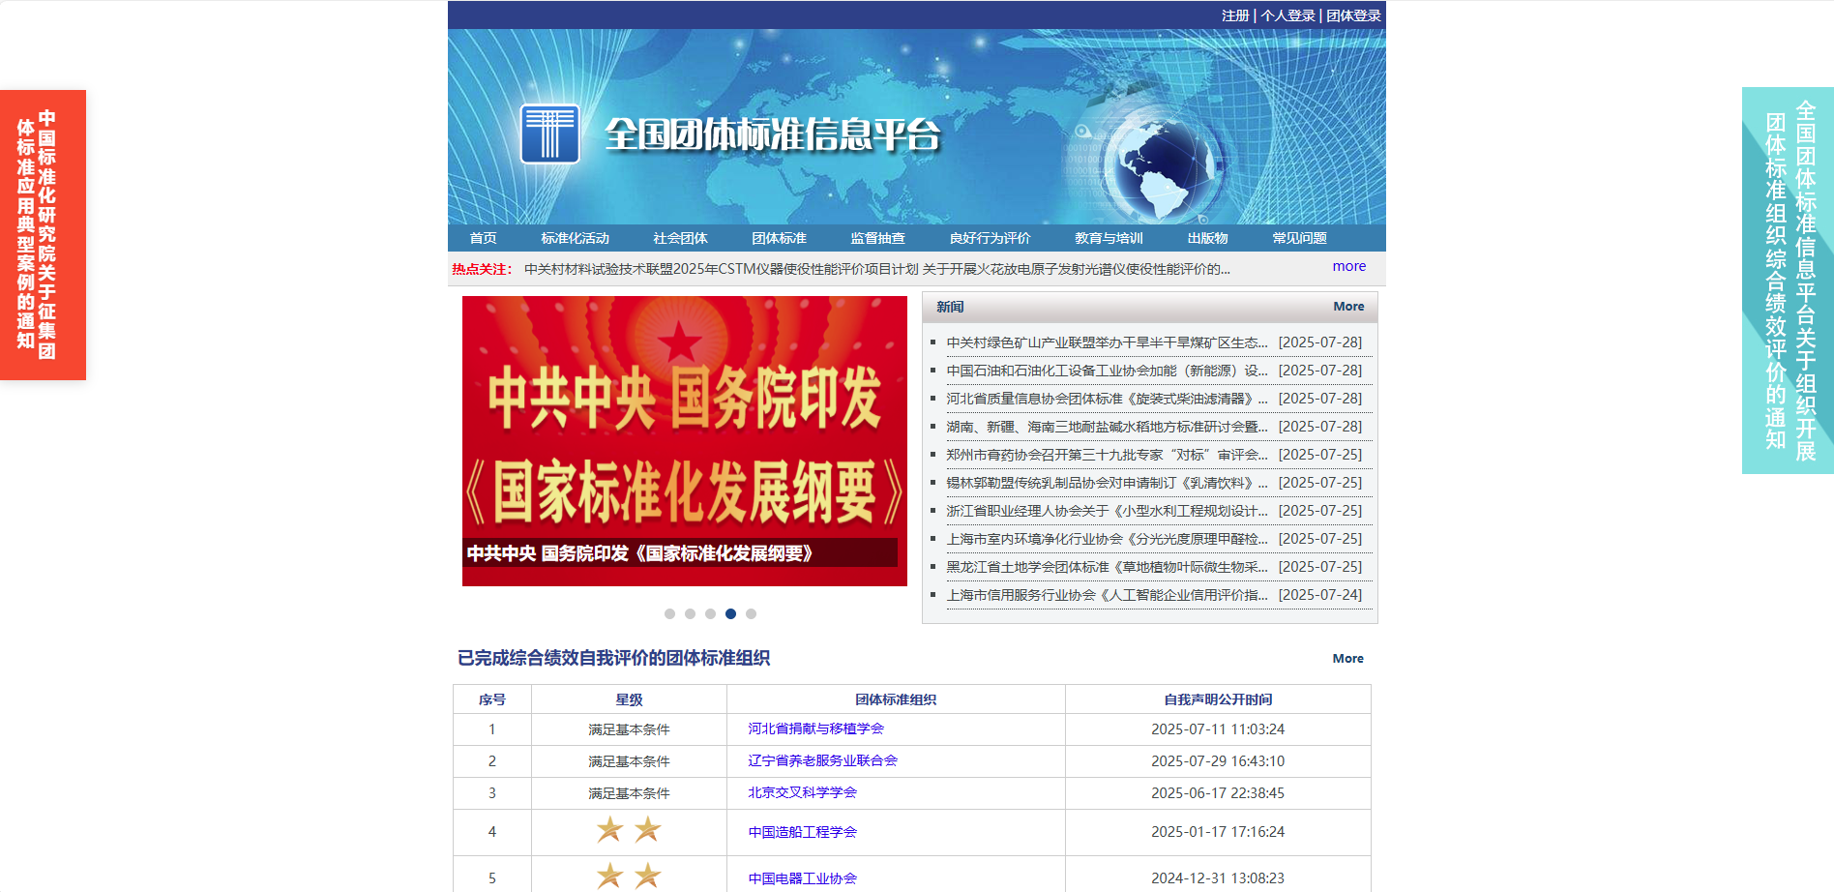Screen dimensions: 1834x892
Task: Click the bullet icon before the first news headline
Action: click(x=935, y=342)
